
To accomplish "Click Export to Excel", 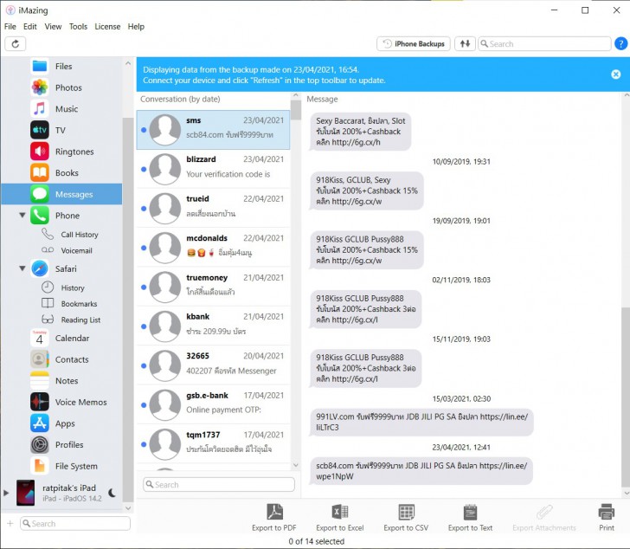I will pyautogui.click(x=340, y=518).
